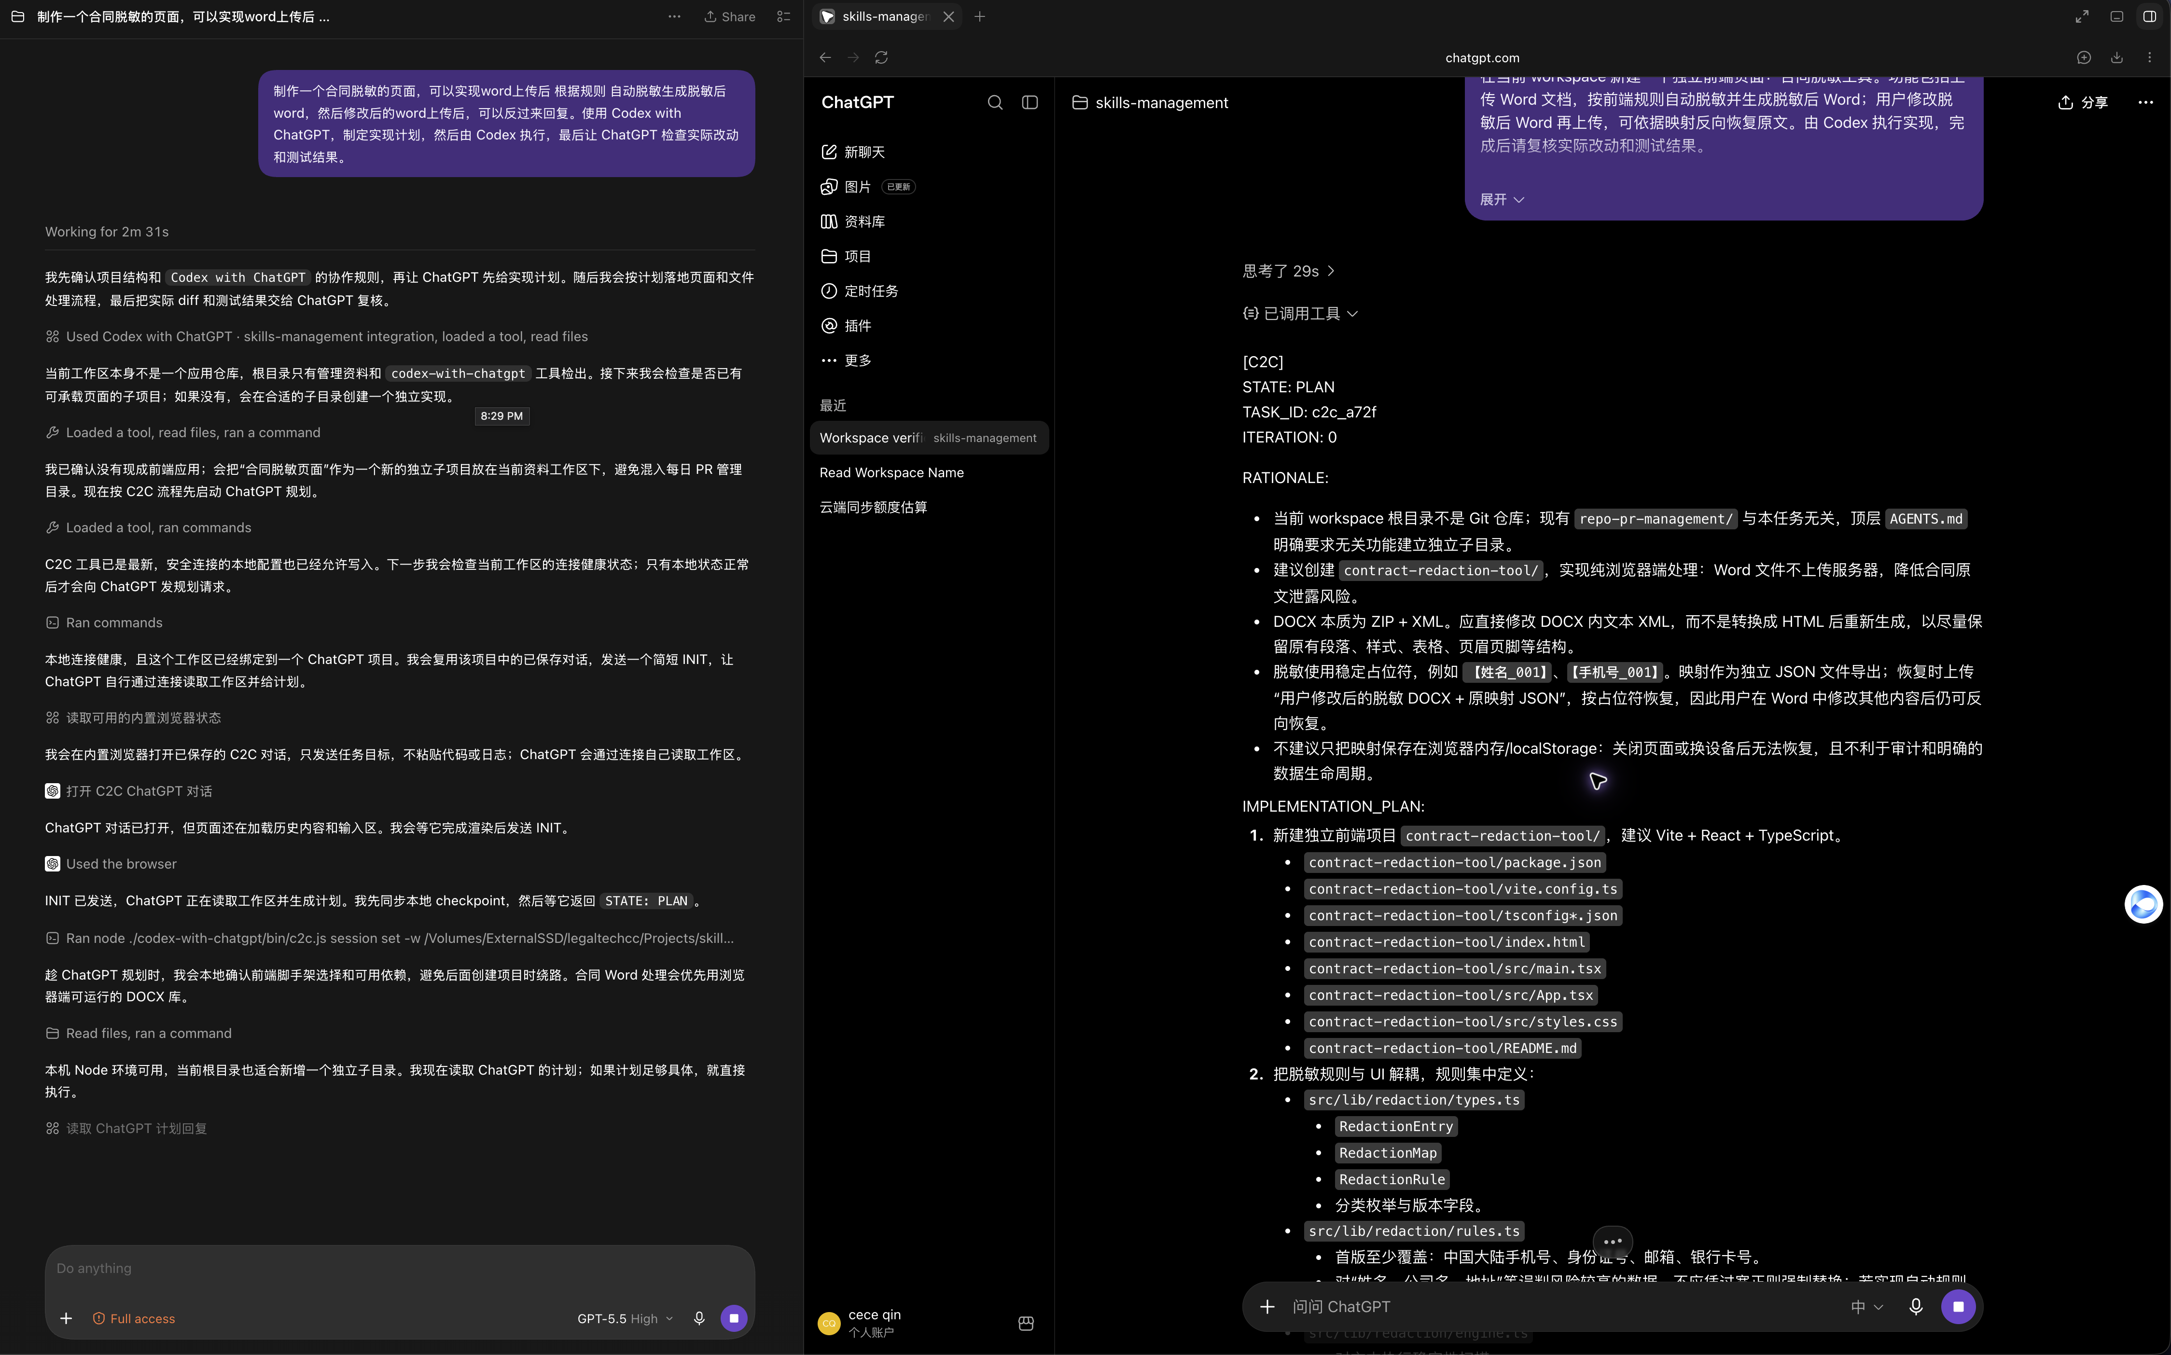Open the GPT-5.5 High model dropdown
The image size is (2171, 1355).
(x=625, y=1318)
